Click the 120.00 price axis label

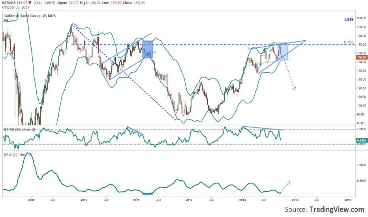click(x=361, y=88)
